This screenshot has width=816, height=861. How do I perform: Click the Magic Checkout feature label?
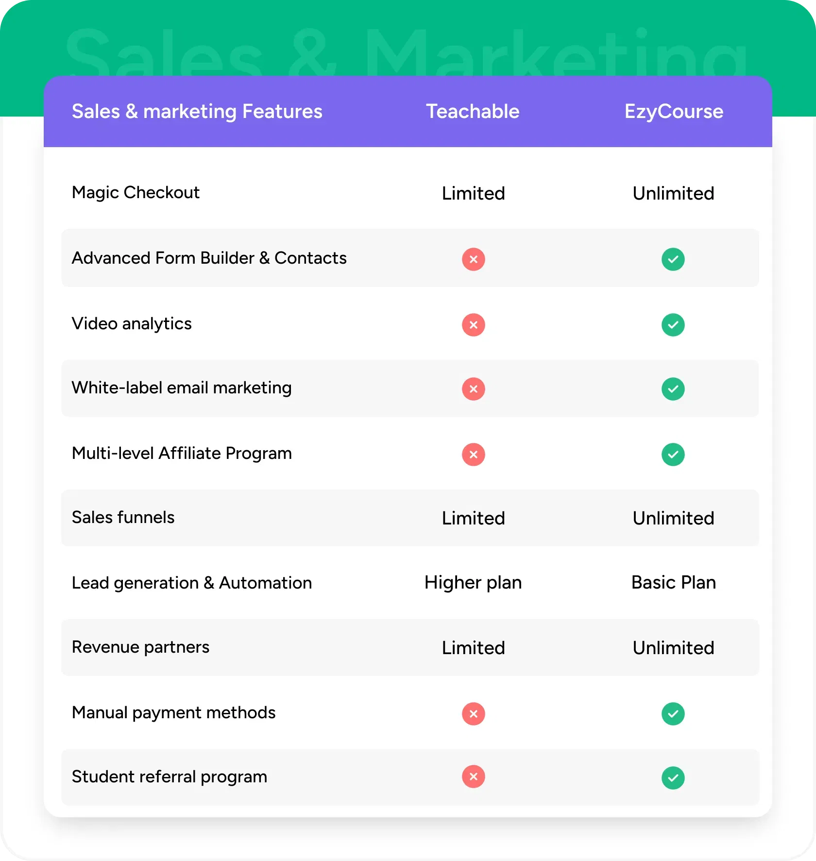point(136,193)
